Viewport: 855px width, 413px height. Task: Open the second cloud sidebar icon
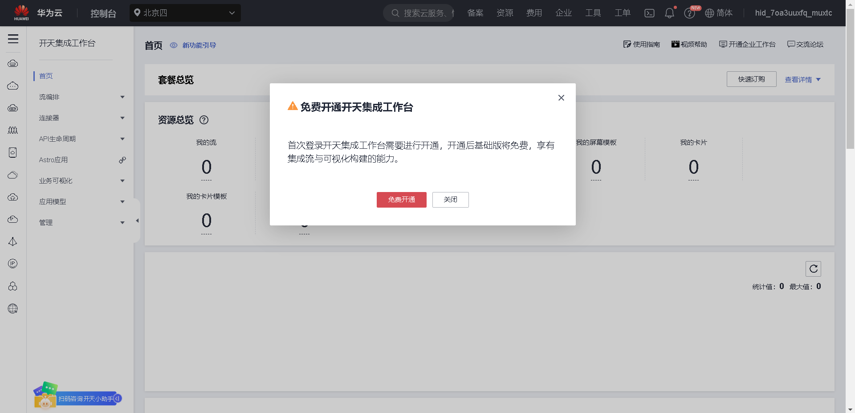click(13, 86)
